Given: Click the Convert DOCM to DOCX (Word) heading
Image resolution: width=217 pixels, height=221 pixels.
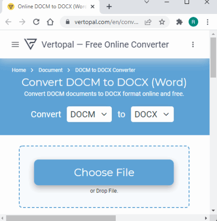Looking at the screenshot, I should 104,82.
